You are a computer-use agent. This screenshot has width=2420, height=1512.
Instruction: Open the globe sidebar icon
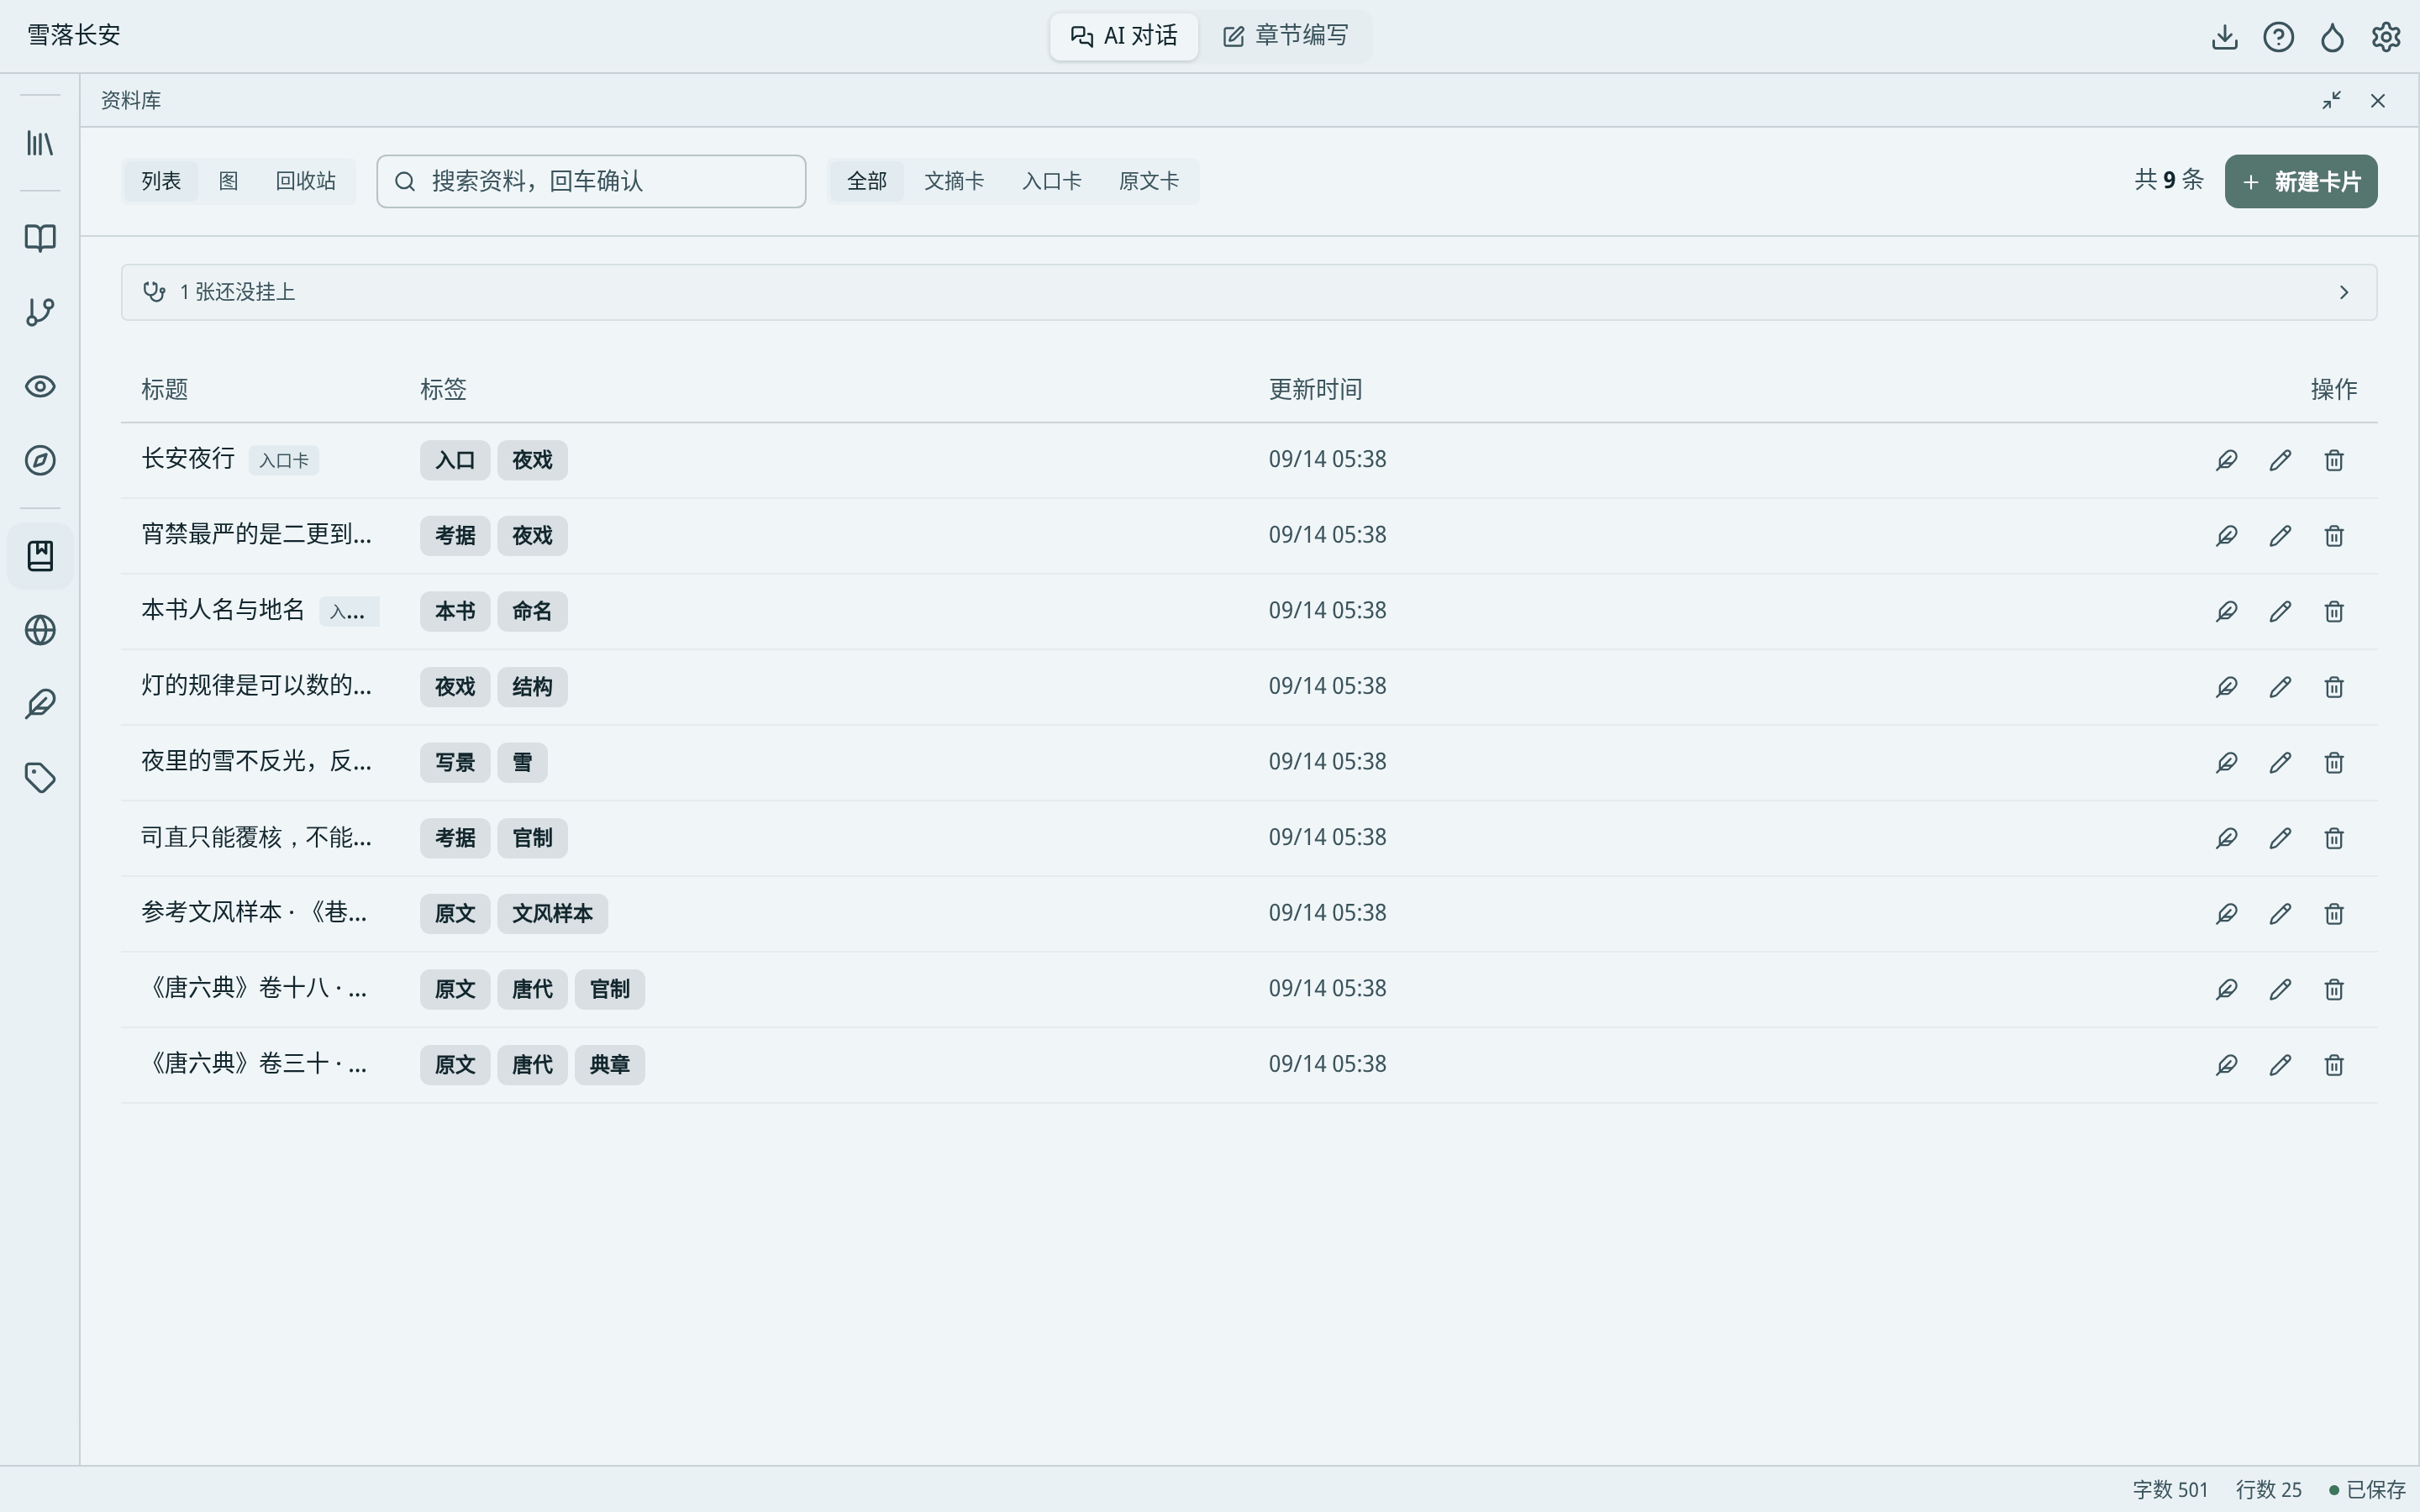[x=40, y=630]
